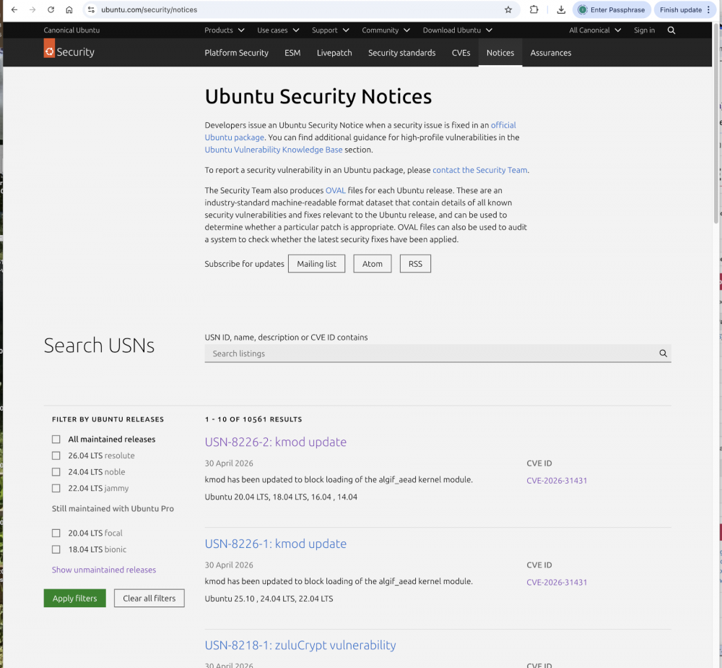Open the three-dot menu beside Finish update
Viewport: 722px width, 668px height.
[709, 9]
